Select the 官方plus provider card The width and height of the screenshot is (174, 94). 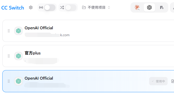(x=88, y=56)
